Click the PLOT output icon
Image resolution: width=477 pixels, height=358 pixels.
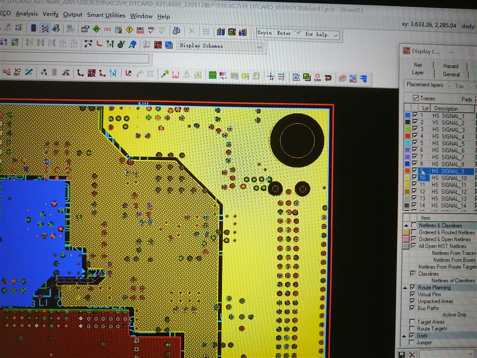pyautogui.click(x=353, y=79)
